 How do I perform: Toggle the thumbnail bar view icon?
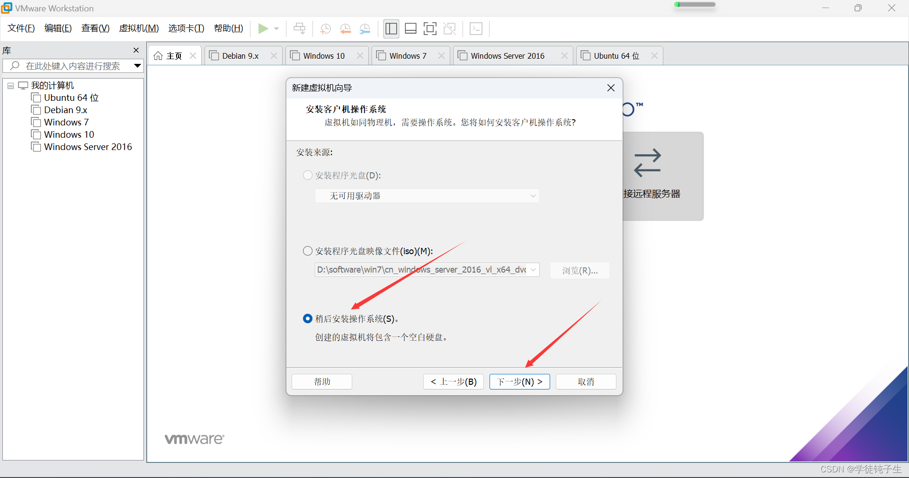[410, 29]
